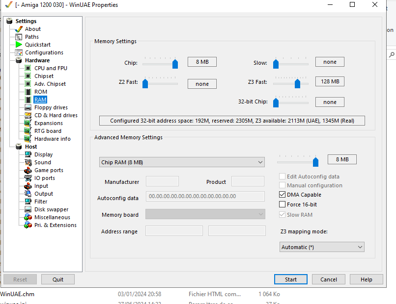Select ROM in the settings tree

pos(41,92)
